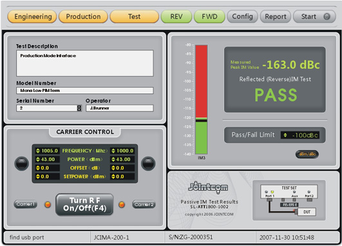Open the Config settings

[242, 17]
